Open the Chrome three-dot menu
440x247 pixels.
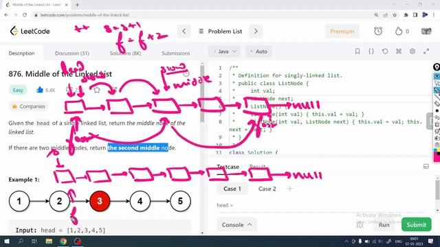tap(434, 15)
